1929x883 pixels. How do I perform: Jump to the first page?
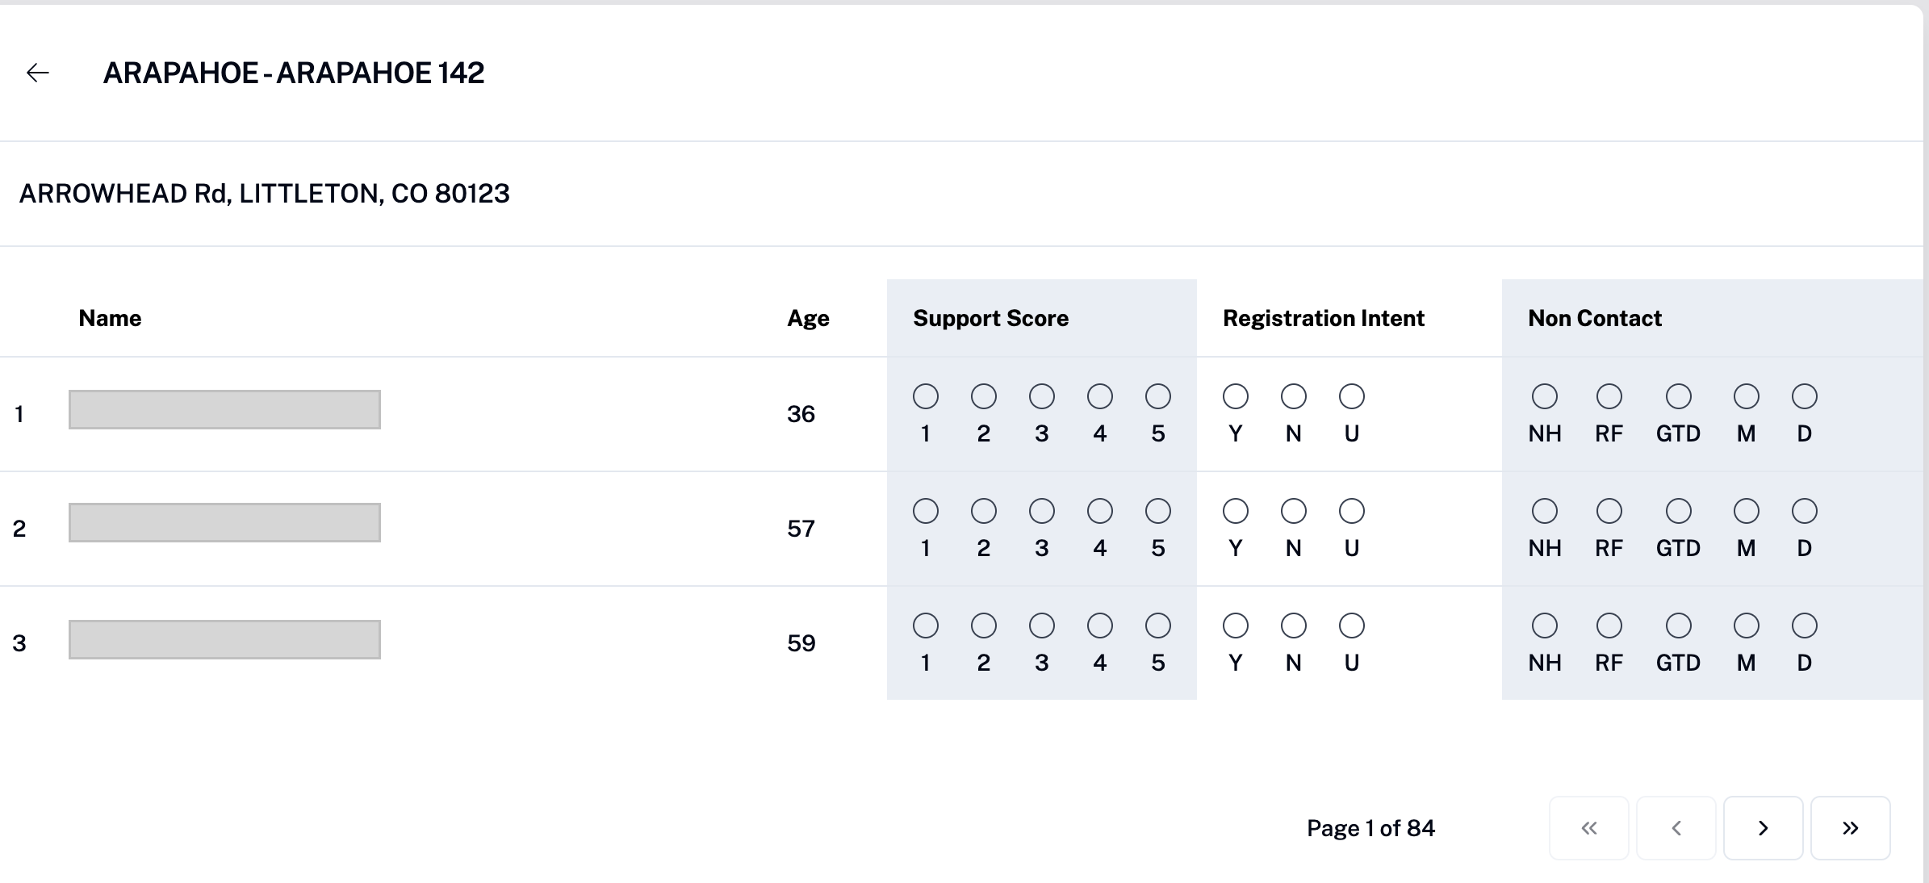coord(1588,828)
